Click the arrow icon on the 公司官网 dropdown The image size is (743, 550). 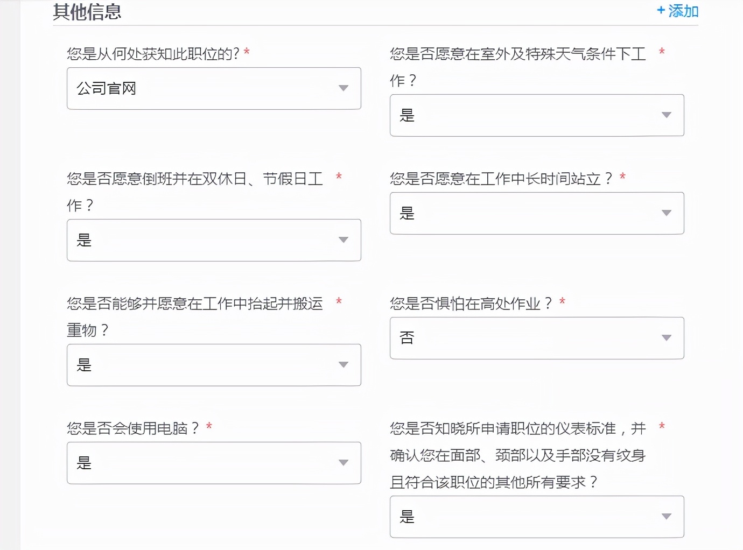(344, 88)
